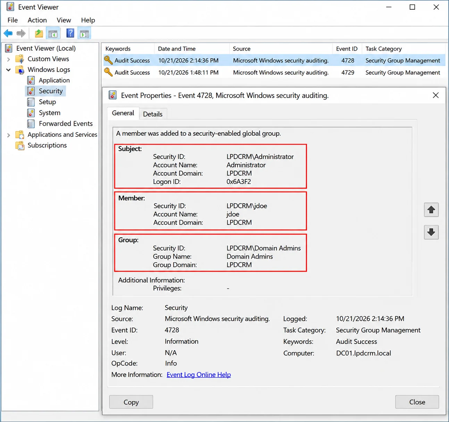This screenshot has height=422, width=449.
Task: Click the Close button in Event Properties
Action: coord(417,402)
